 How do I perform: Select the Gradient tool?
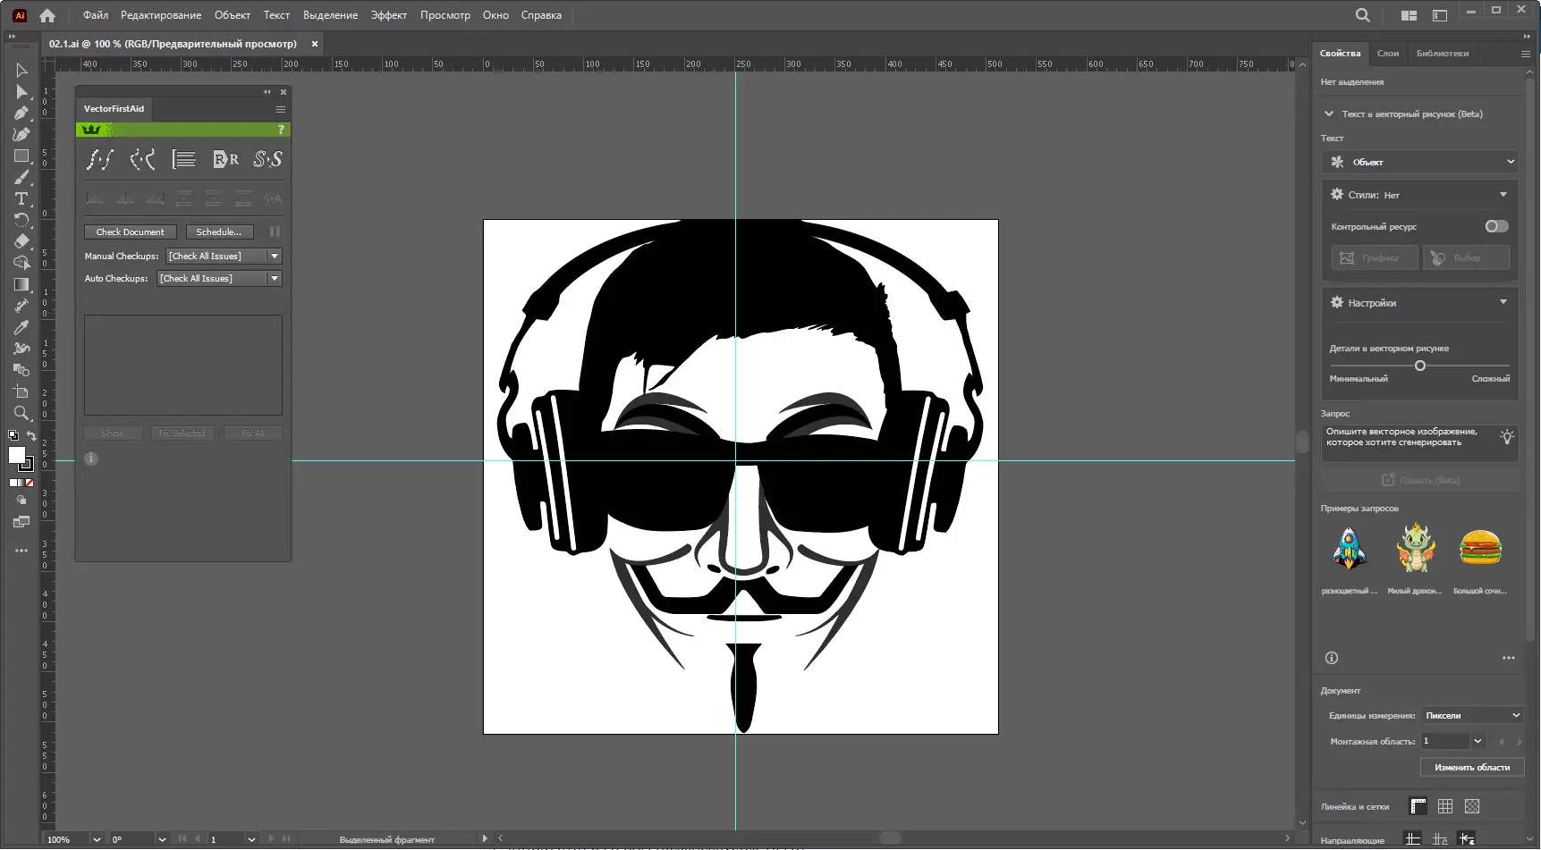(x=21, y=284)
